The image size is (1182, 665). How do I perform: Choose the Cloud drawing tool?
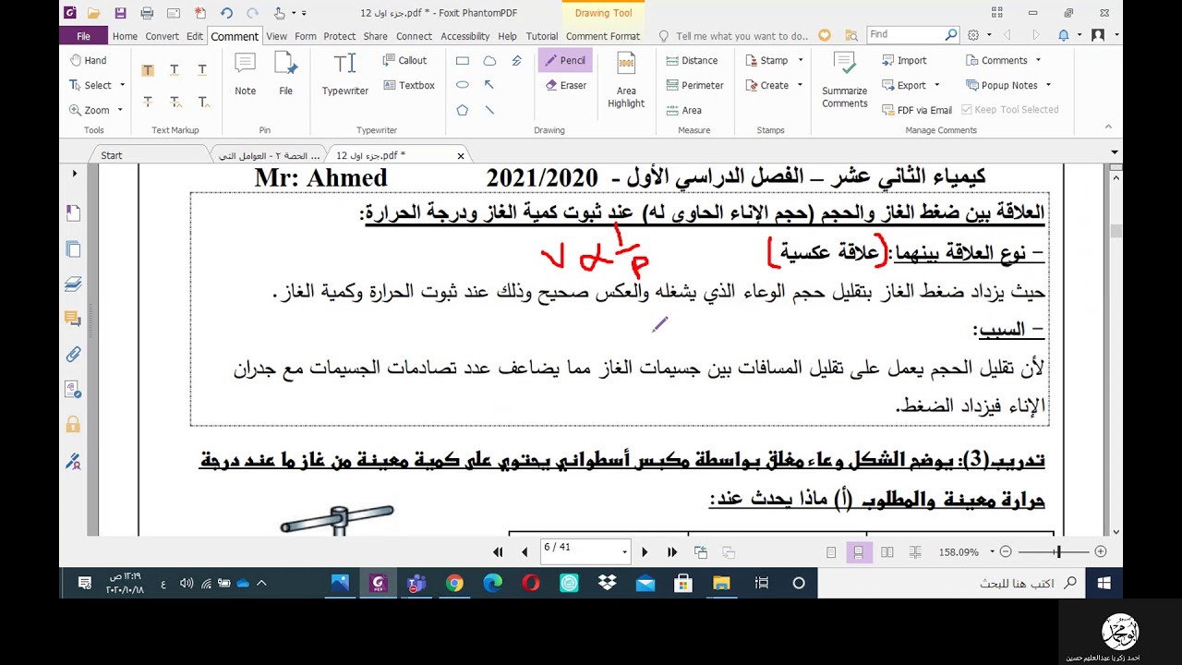pos(489,61)
